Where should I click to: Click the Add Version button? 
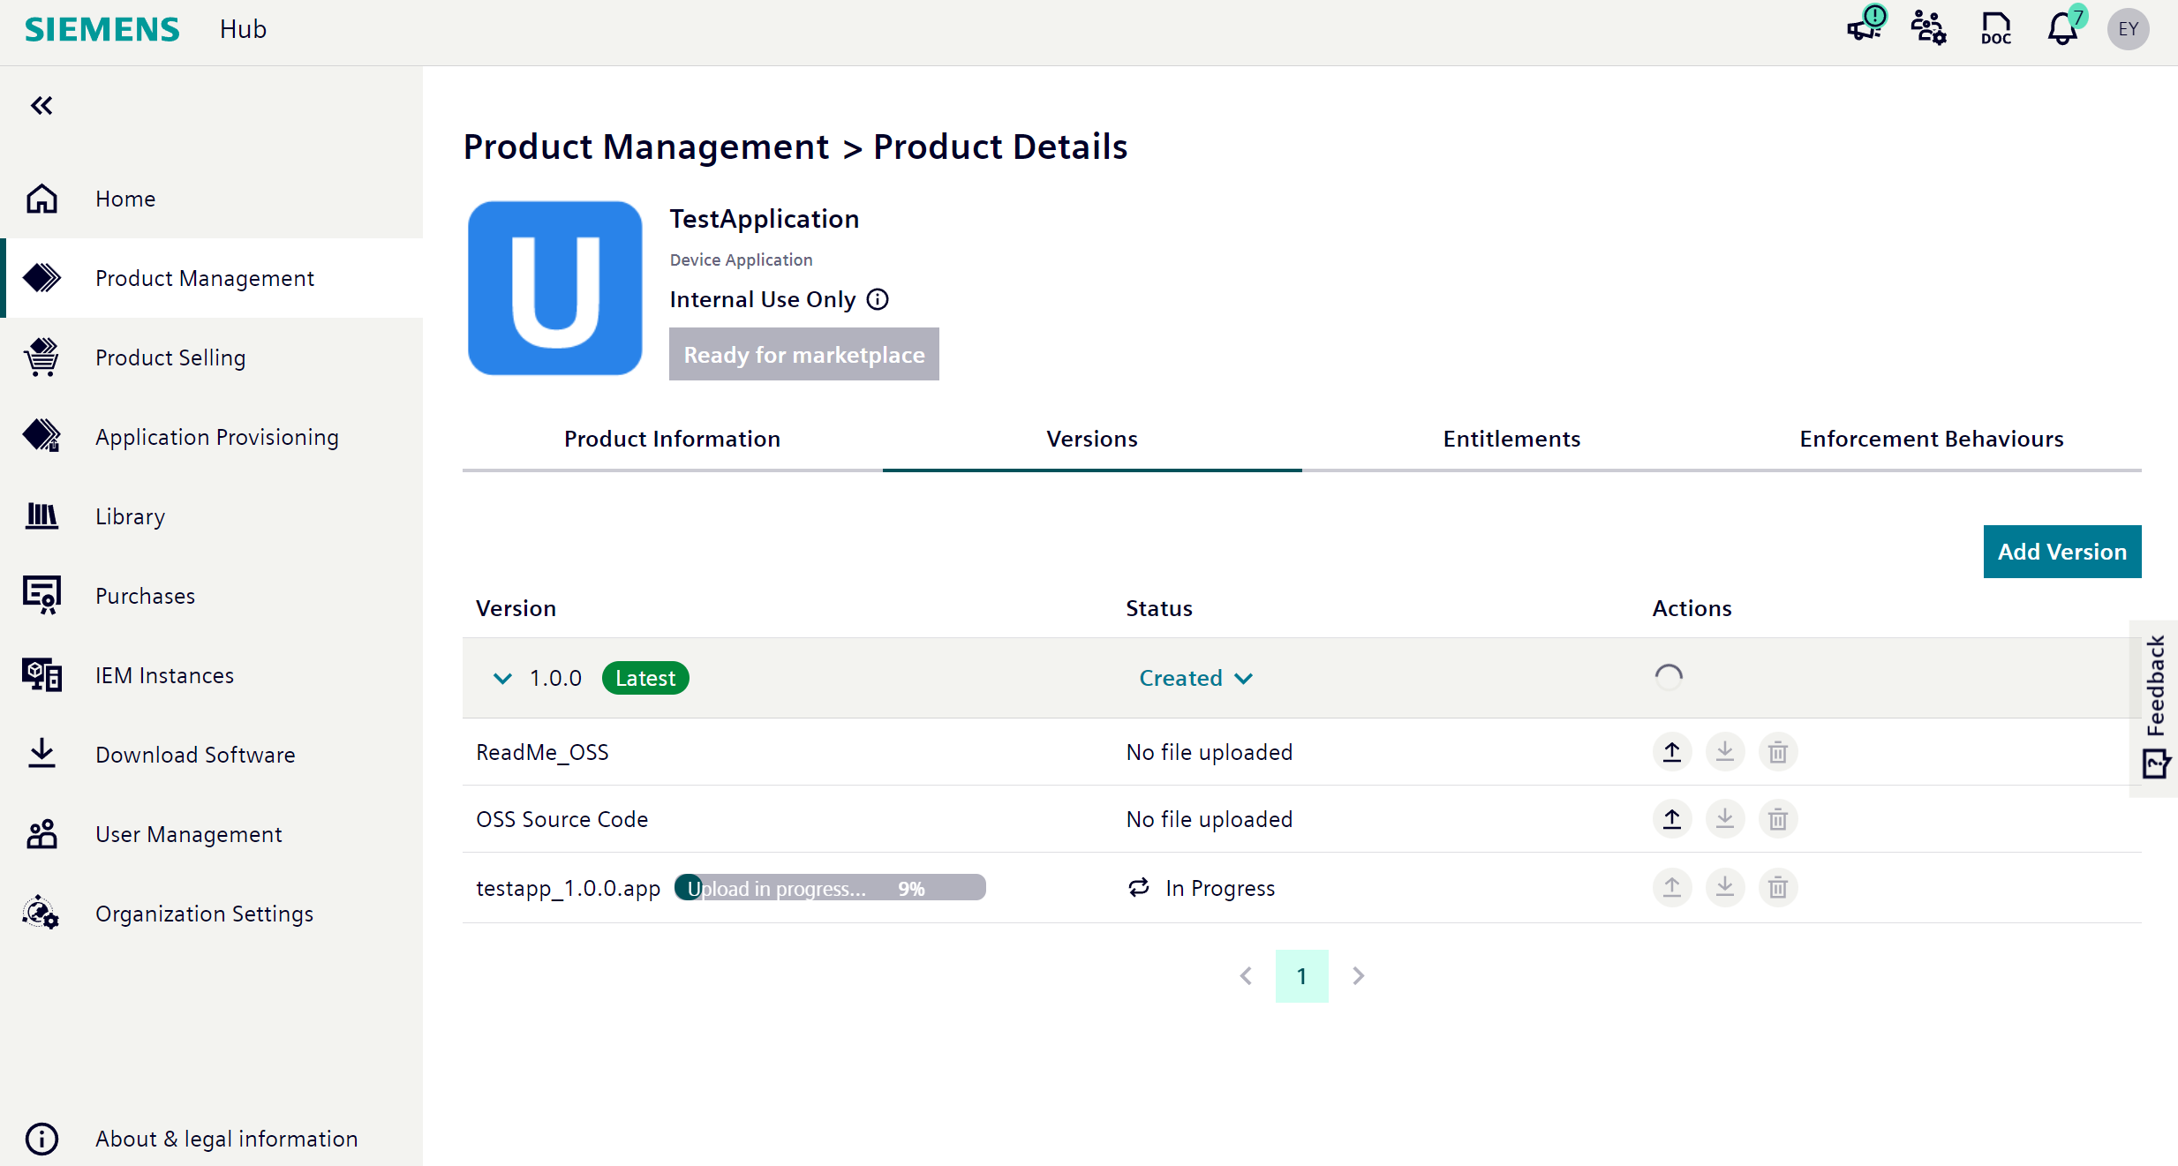(x=2062, y=552)
